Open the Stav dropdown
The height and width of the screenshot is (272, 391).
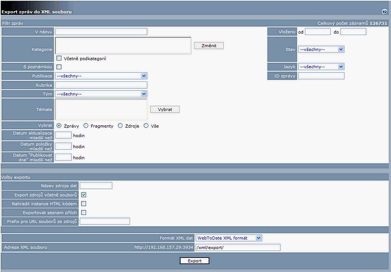(x=321, y=49)
